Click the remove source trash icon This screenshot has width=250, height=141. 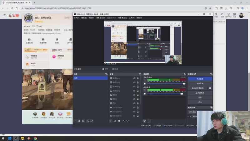[115, 121]
